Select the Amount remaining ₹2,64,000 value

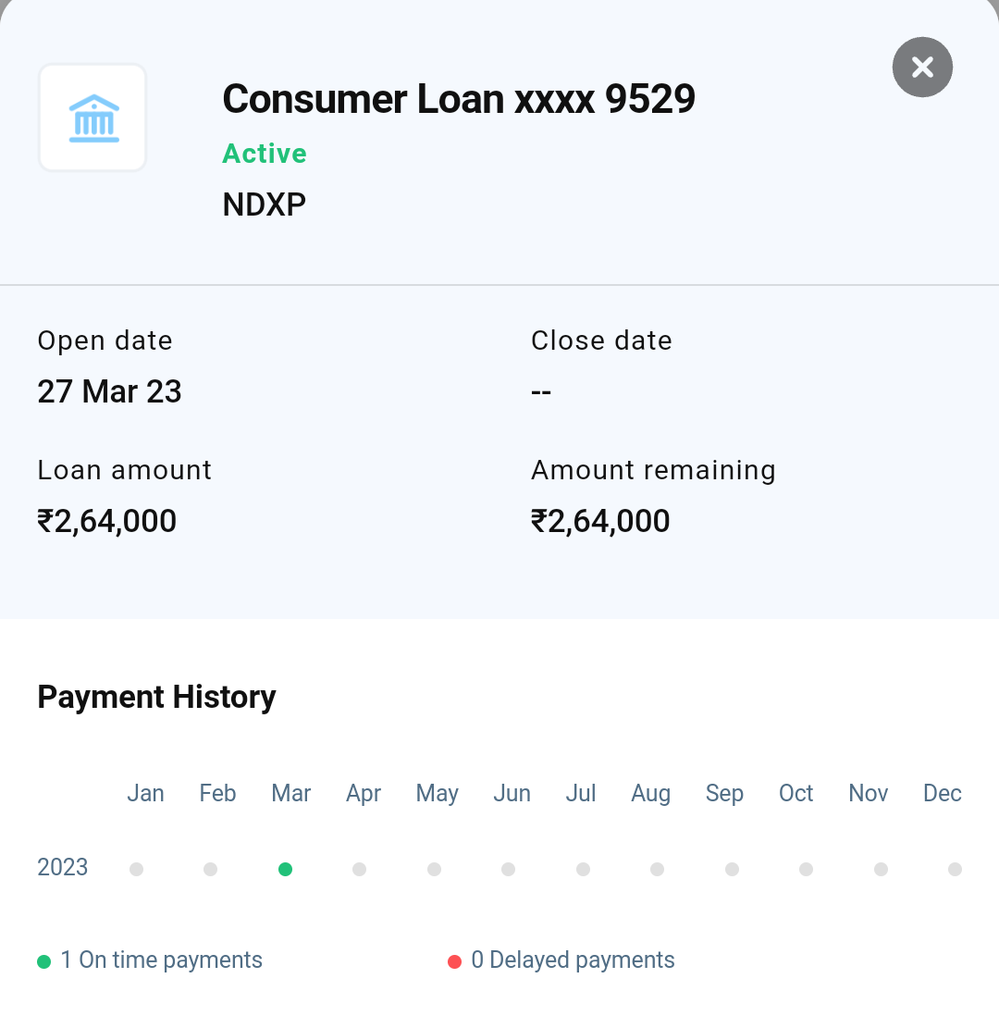[600, 521]
